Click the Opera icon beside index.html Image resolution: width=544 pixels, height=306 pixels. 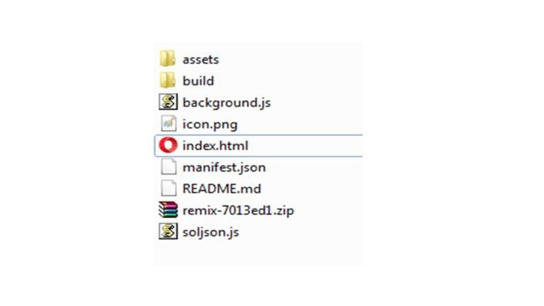pos(168,145)
